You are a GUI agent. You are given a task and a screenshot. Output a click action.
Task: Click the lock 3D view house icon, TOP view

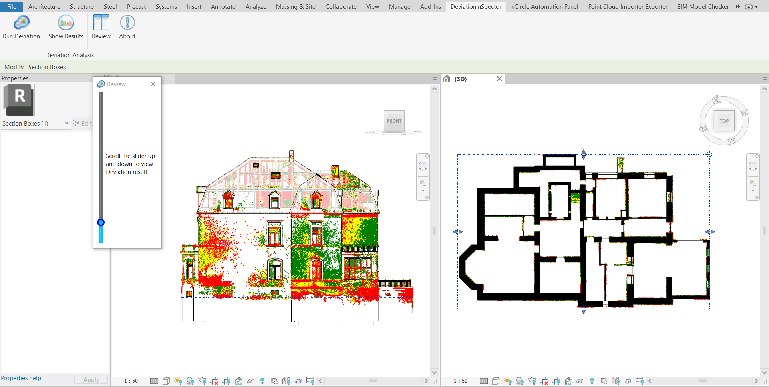pyautogui.click(x=568, y=381)
